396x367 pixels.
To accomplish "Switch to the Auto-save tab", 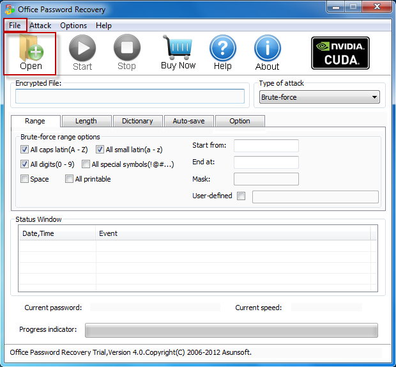I will tap(188, 121).
